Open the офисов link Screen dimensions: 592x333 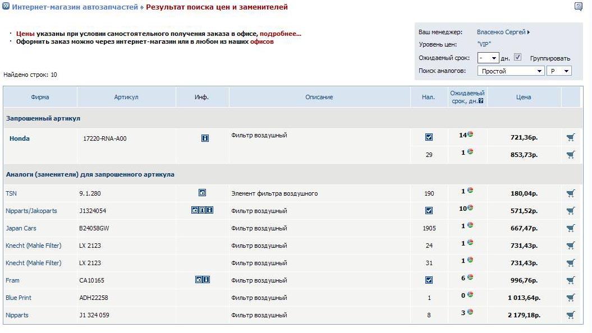coord(261,41)
